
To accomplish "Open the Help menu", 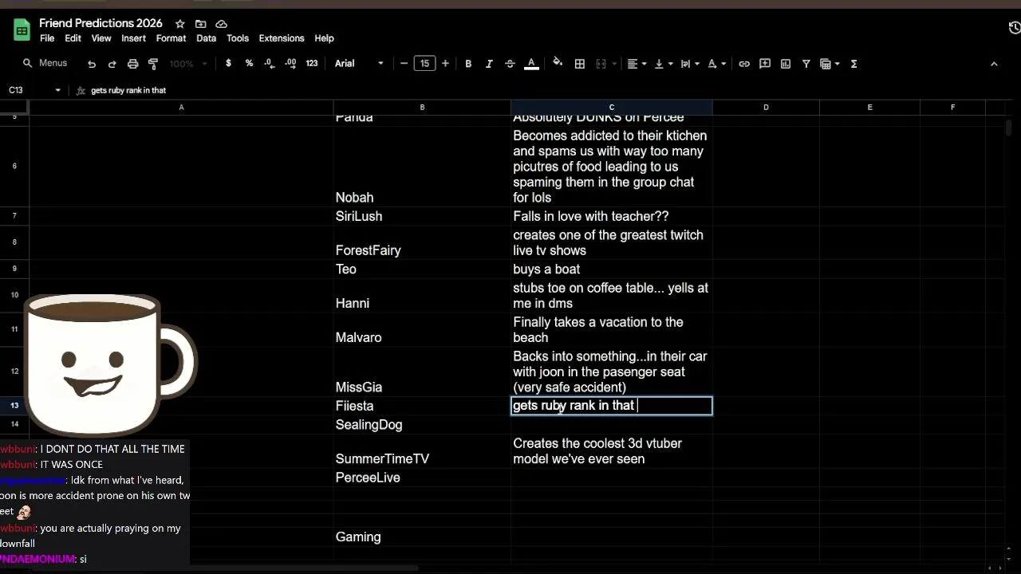I will [324, 38].
